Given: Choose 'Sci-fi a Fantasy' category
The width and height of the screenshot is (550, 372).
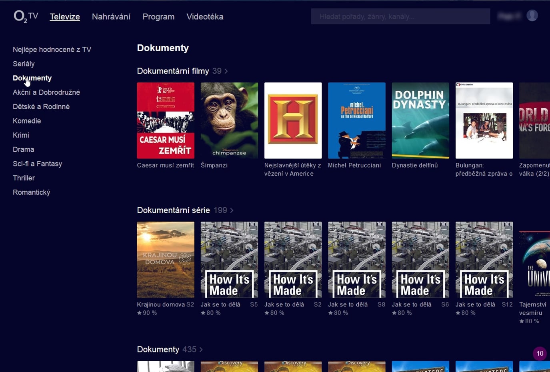Looking at the screenshot, I should tap(37, 164).
